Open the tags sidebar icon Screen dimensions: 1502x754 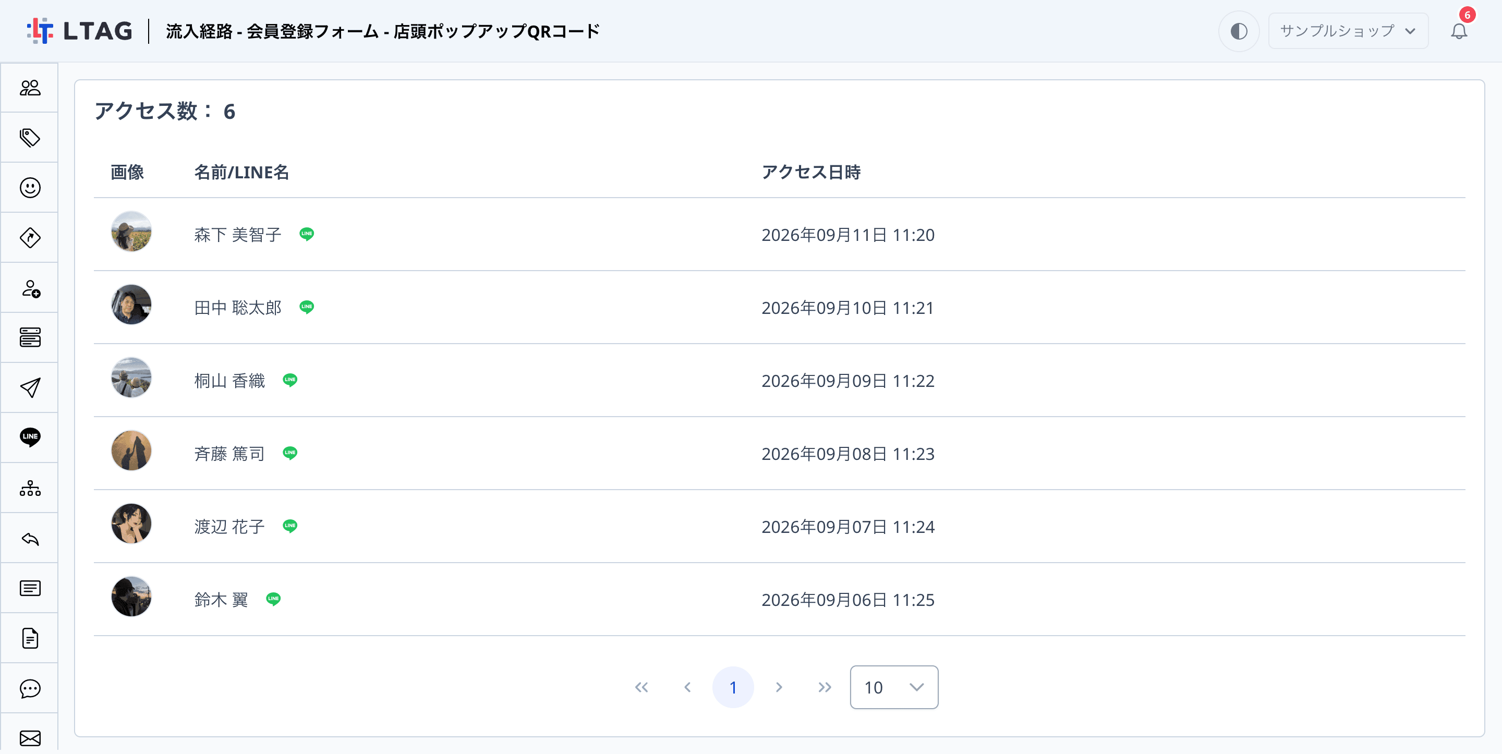tap(30, 138)
